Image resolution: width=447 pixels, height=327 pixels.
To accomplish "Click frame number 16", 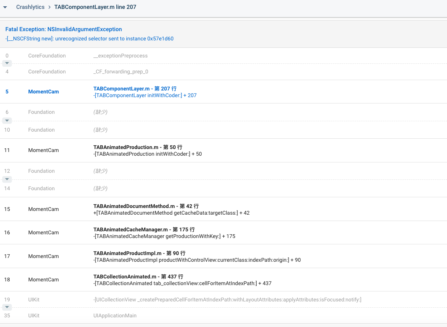I will coord(7,232).
